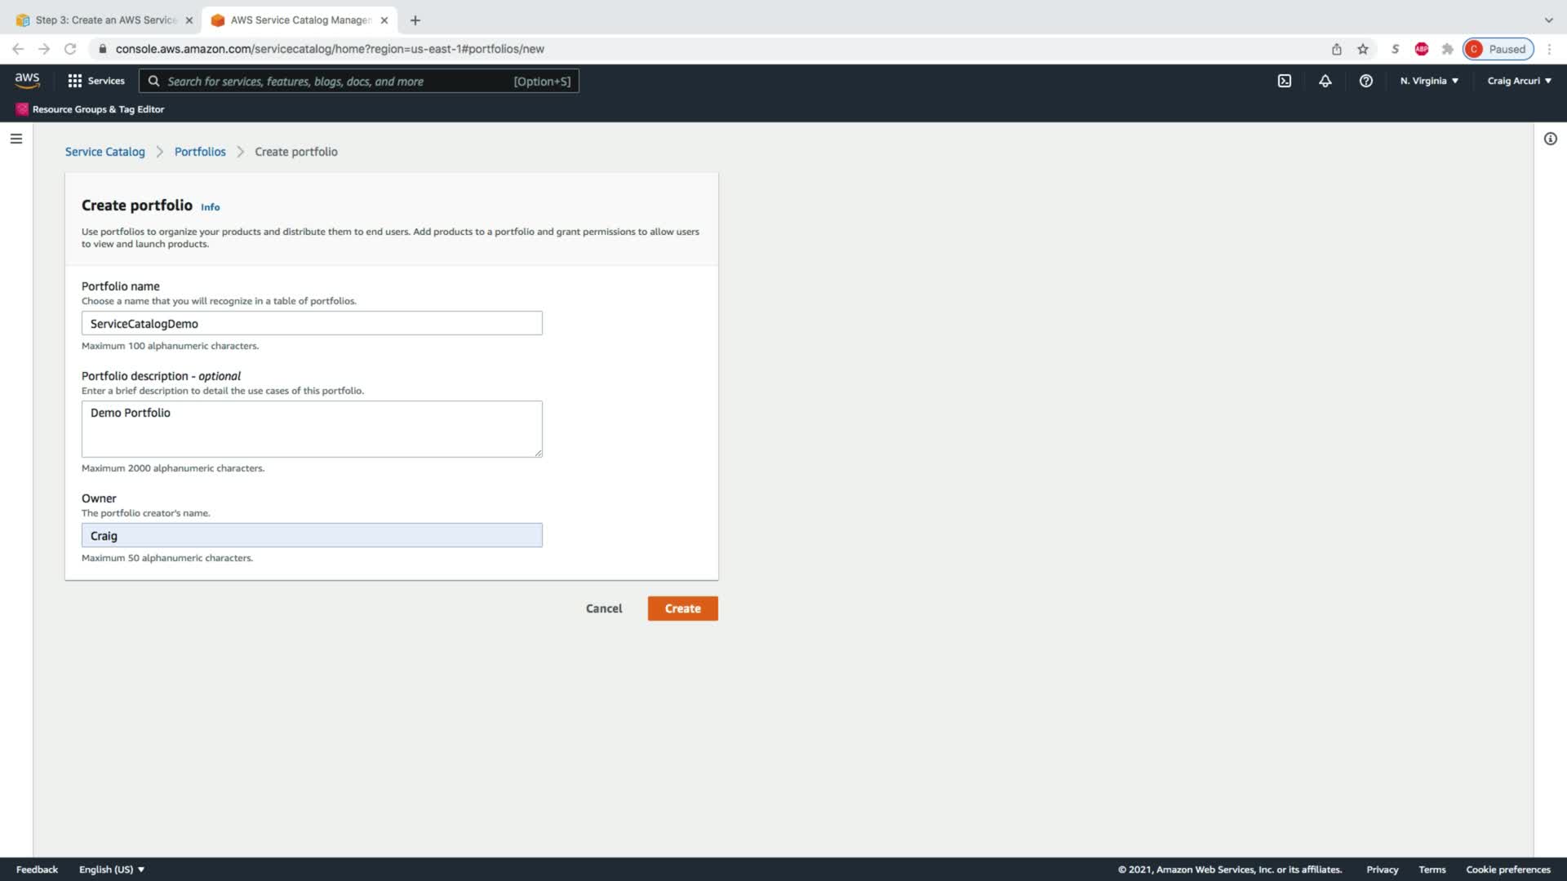Open the hamburger side navigation menu
The image size is (1567, 881).
point(16,139)
